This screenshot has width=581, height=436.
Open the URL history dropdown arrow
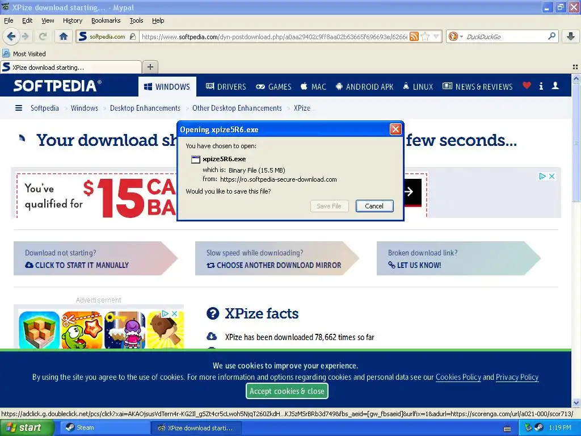pos(436,36)
